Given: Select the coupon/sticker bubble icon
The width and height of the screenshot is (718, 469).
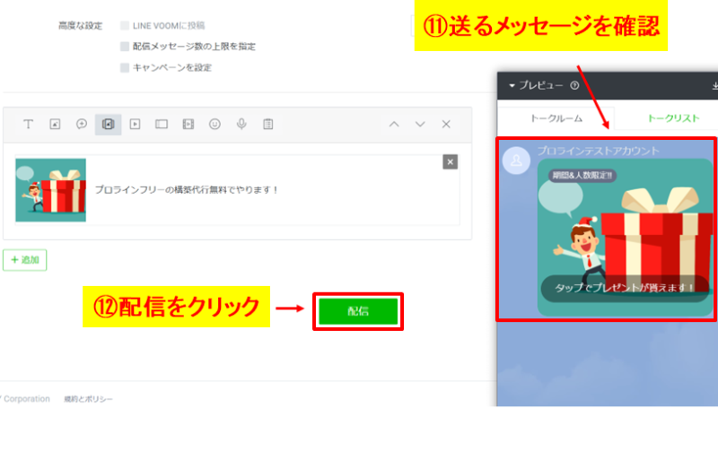Looking at the screenshot, I should pos(82,124).
